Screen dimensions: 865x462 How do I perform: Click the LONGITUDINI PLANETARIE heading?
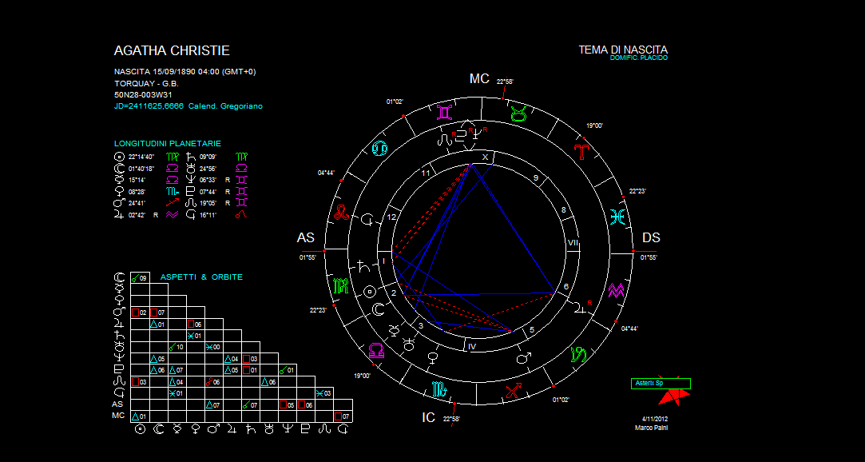(168, 144)
